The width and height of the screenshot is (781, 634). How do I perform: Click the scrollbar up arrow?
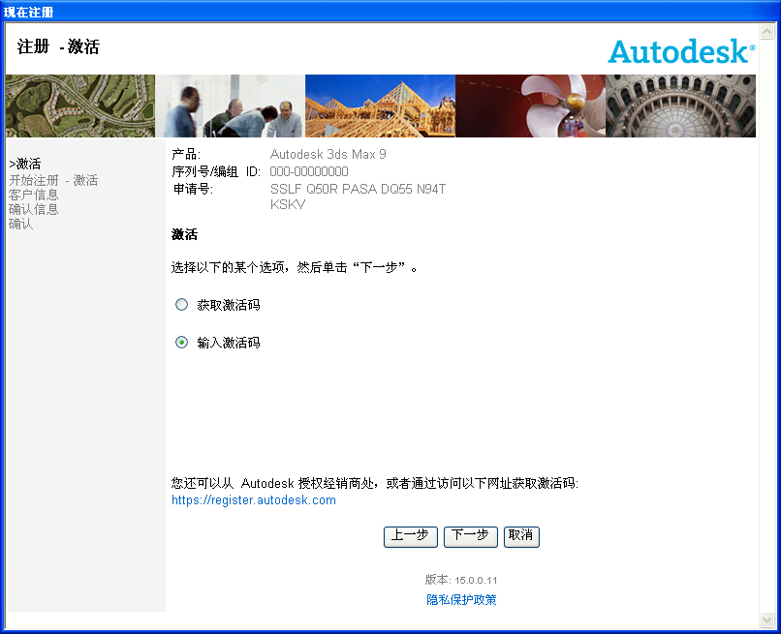point(766,31)
